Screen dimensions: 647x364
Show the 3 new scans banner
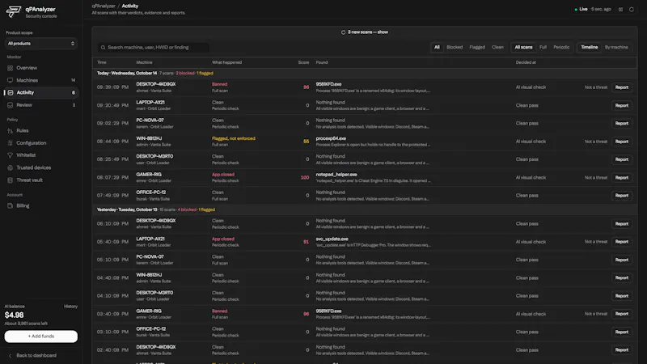[365, 32]
